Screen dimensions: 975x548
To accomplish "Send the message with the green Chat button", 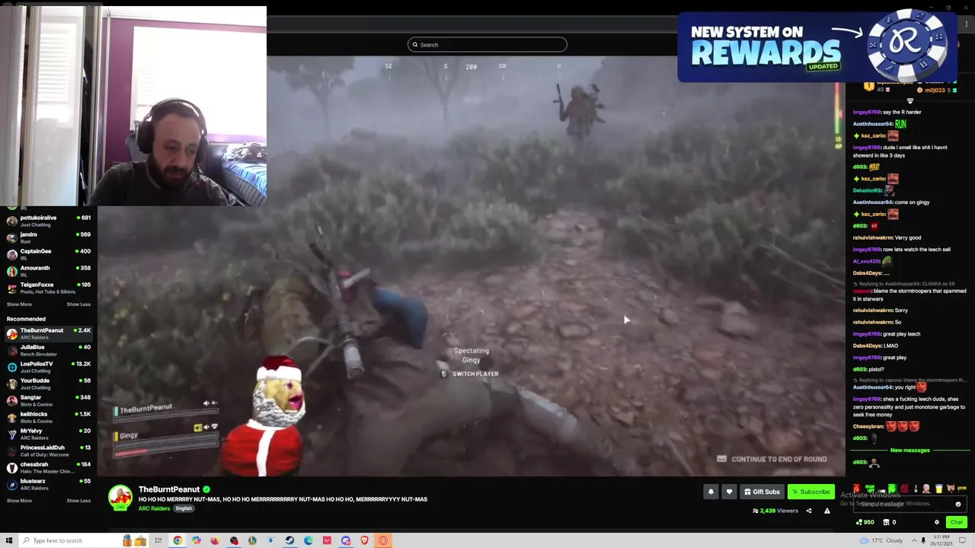I will [x=957, y=522].
